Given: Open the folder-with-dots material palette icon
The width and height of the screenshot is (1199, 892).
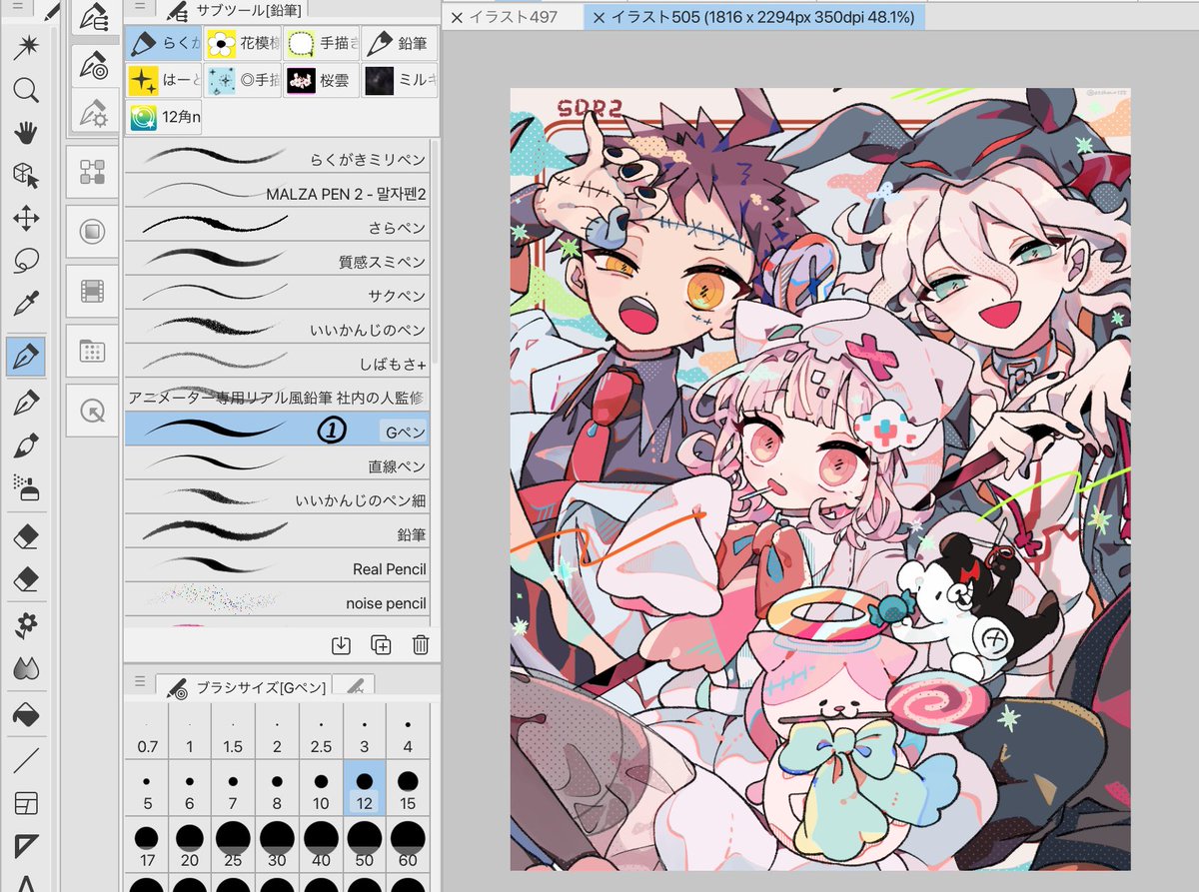Looking at the screenshot, I should click(93, 350).
